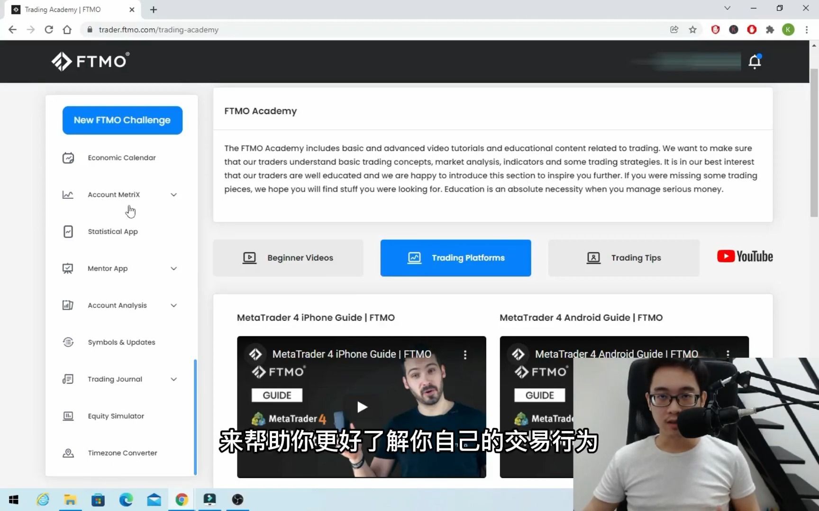The width and height of the screenshot is (819, 511).
Task: Open Timezone Converter link
Action: 122,453
